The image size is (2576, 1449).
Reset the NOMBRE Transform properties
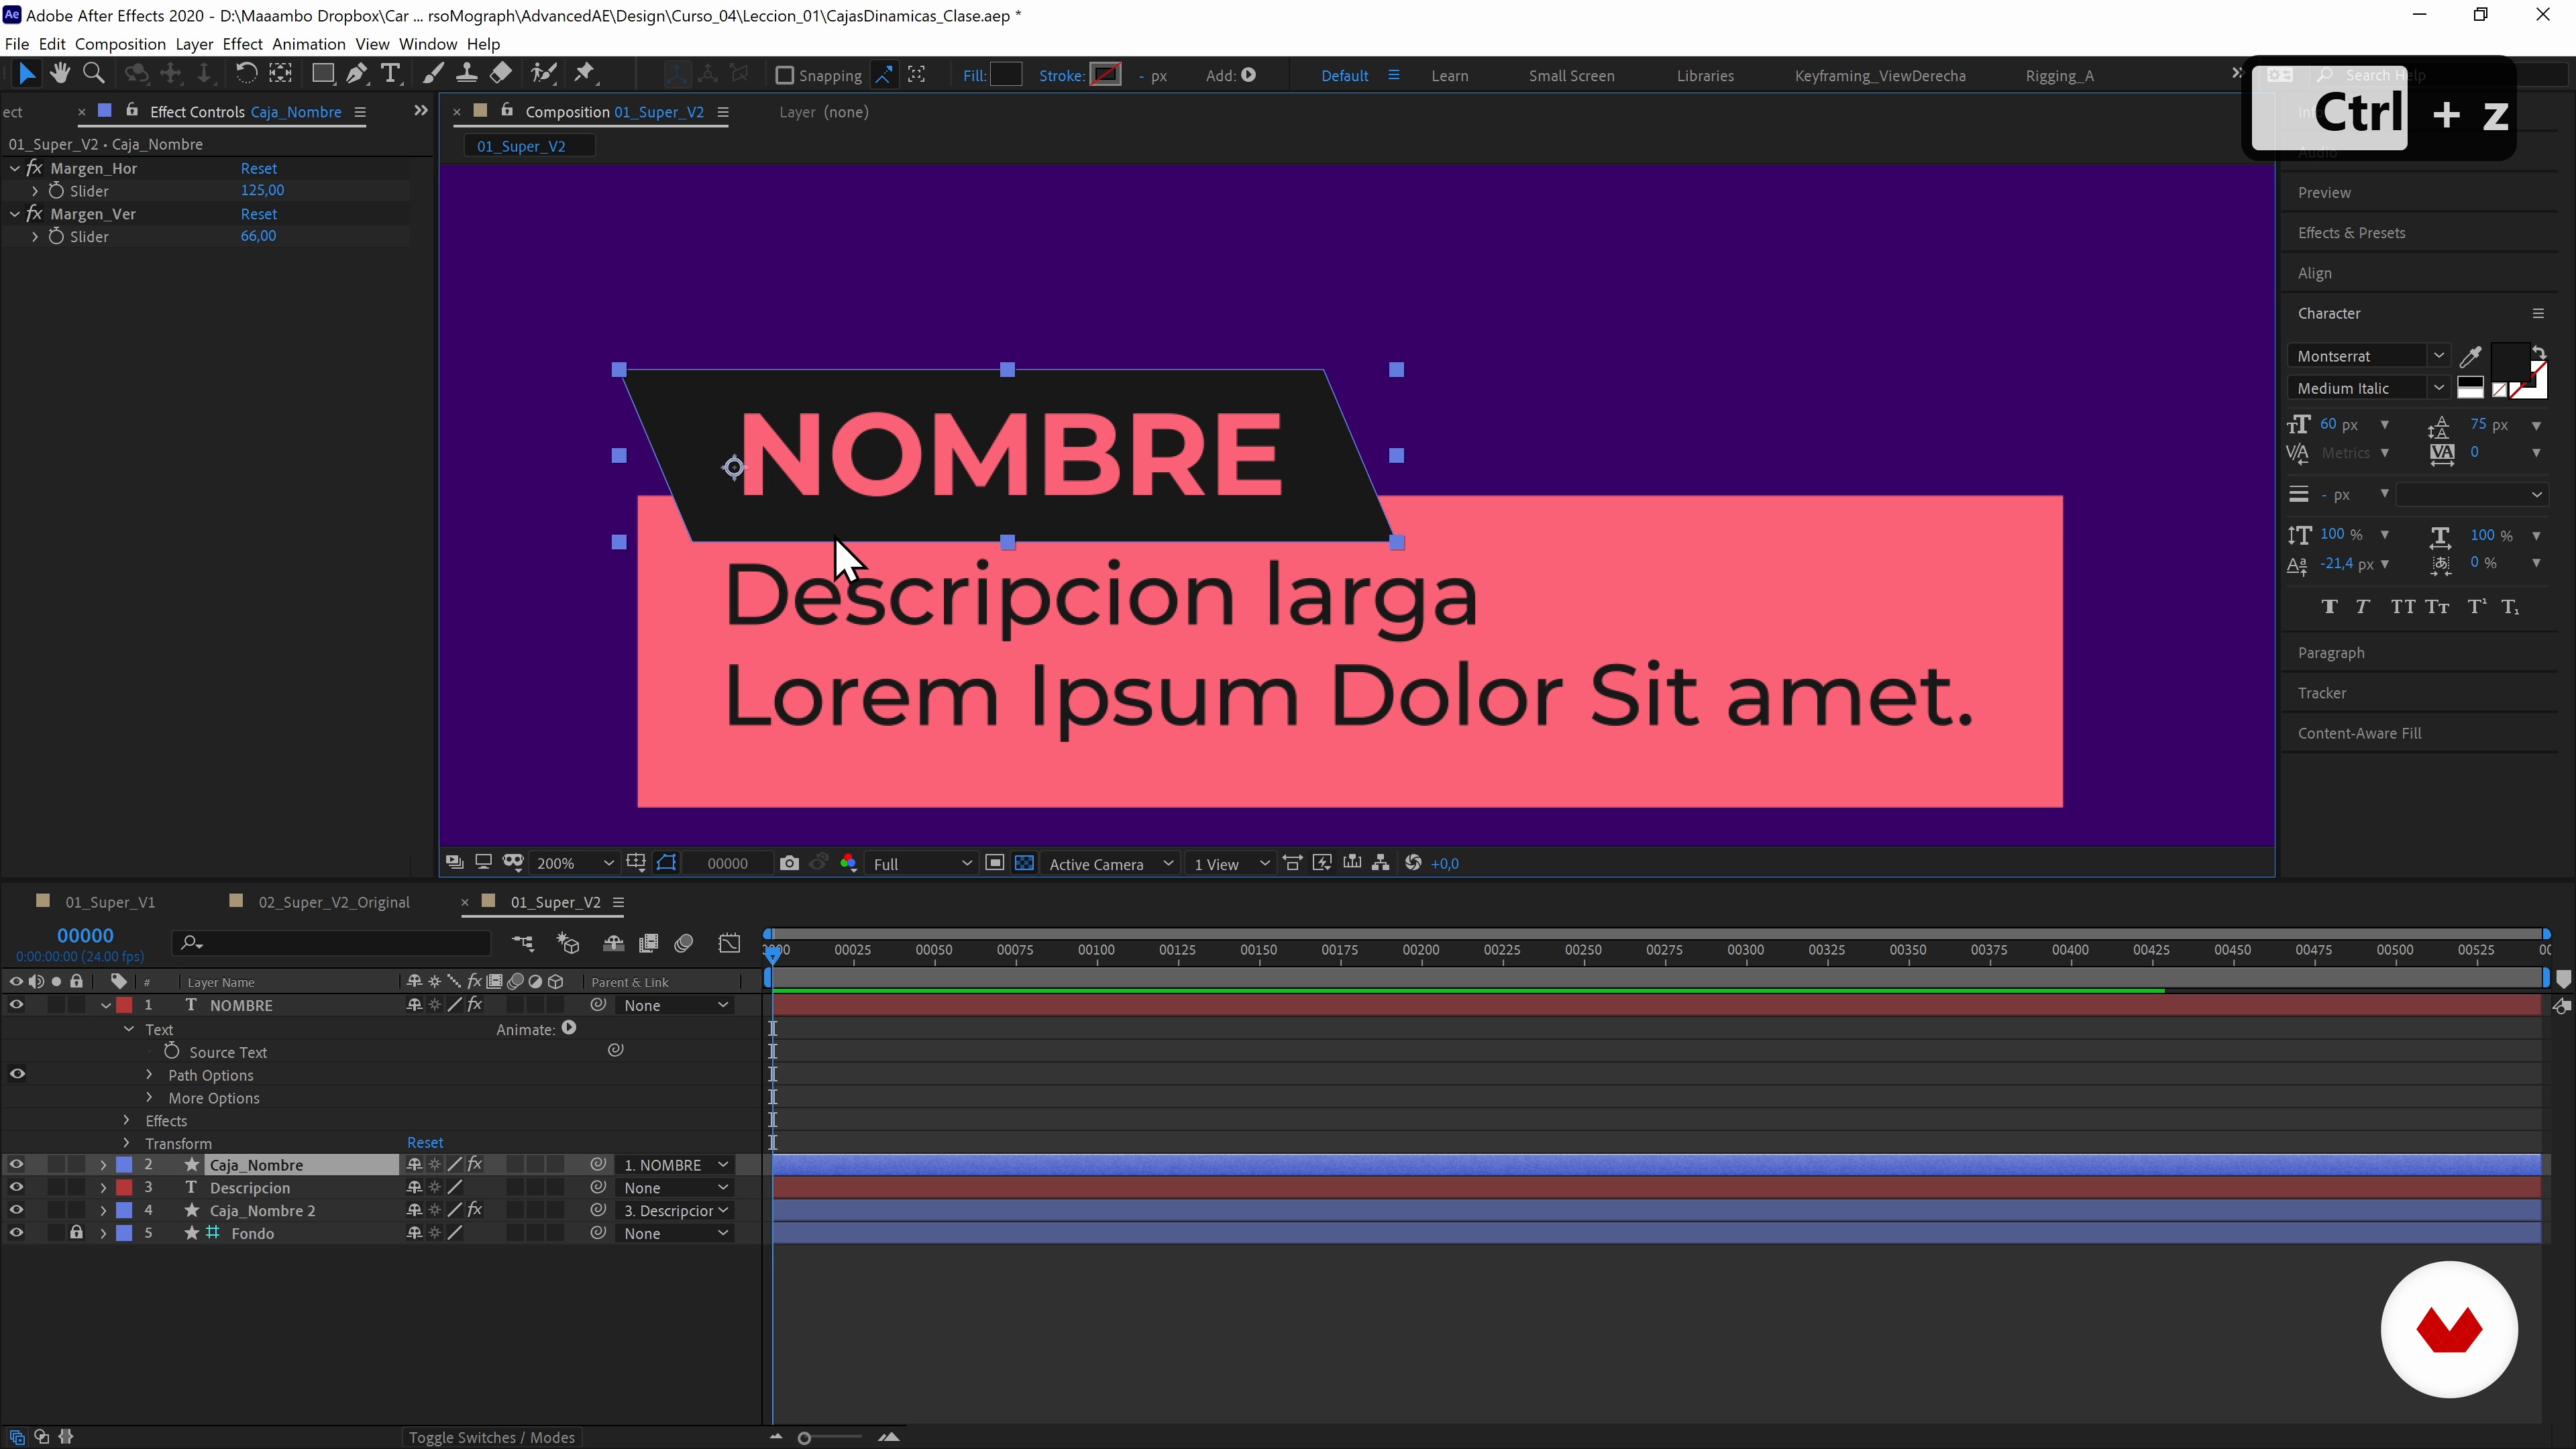point(425,1142)
